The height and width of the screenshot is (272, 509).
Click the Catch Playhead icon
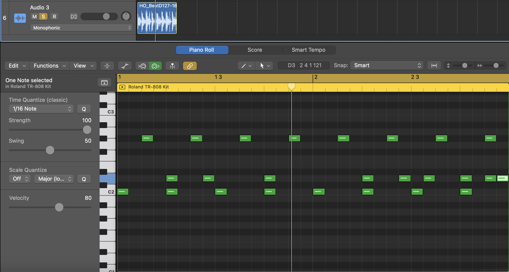point(172,66)
